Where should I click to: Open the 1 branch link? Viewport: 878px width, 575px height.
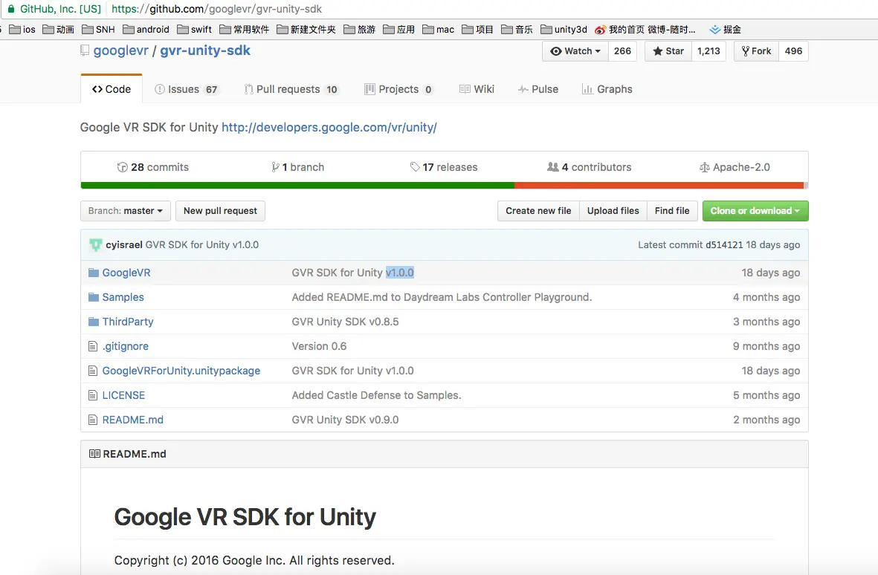click(298, 167)
